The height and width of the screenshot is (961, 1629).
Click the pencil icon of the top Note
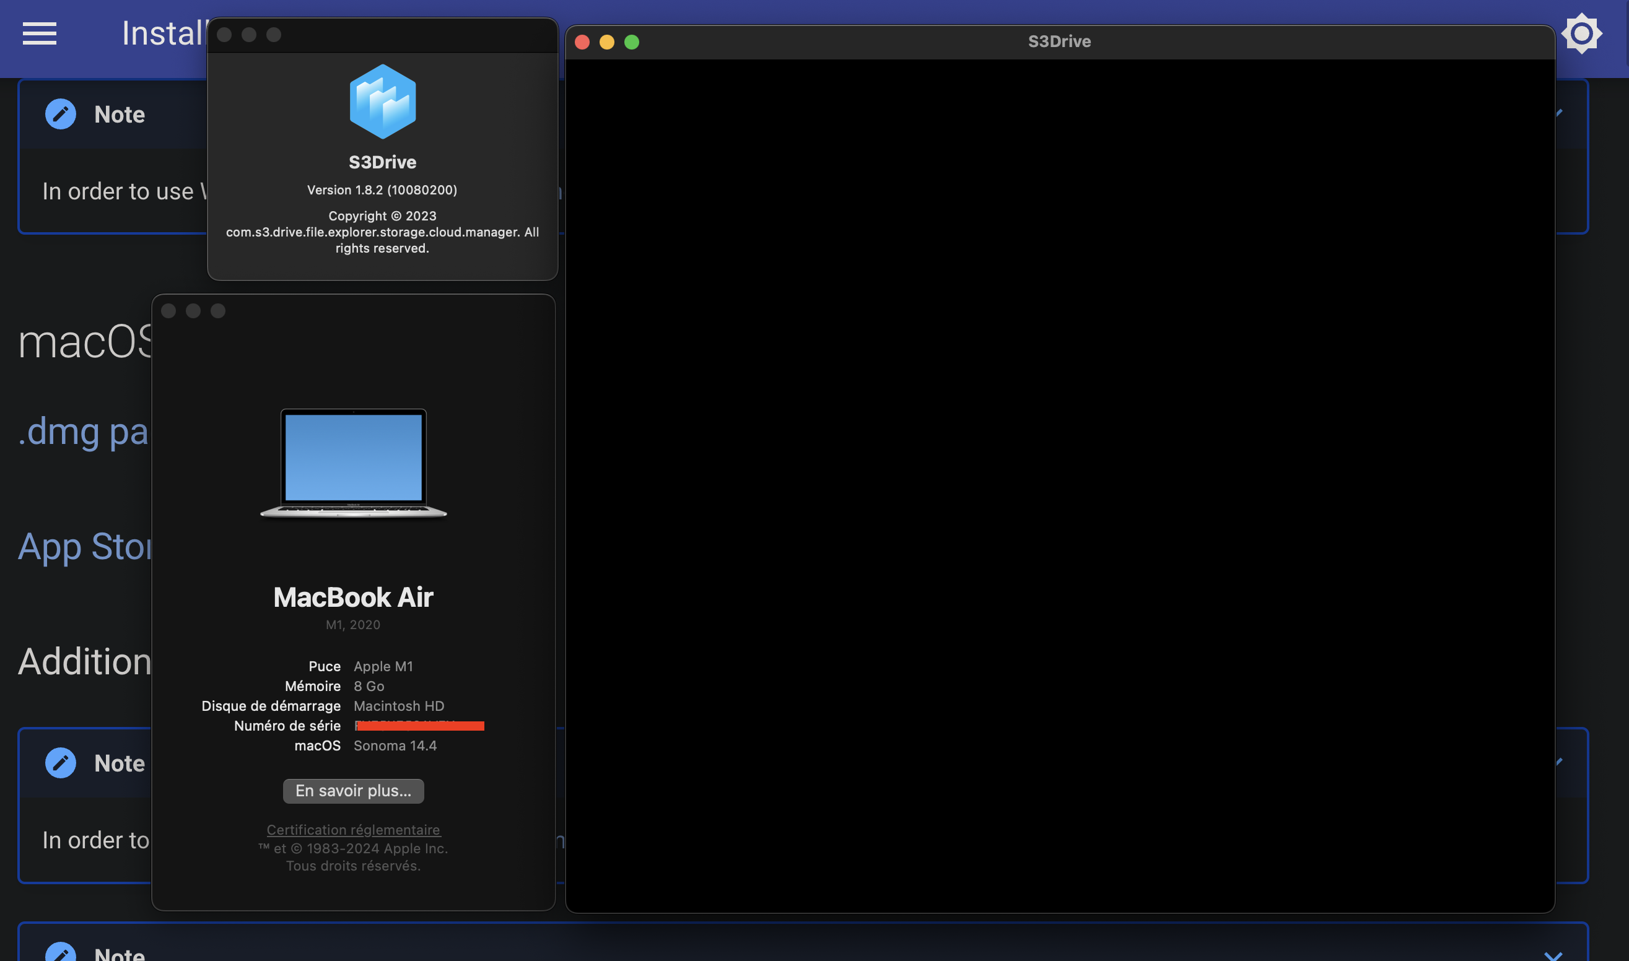tap(61, 114)
